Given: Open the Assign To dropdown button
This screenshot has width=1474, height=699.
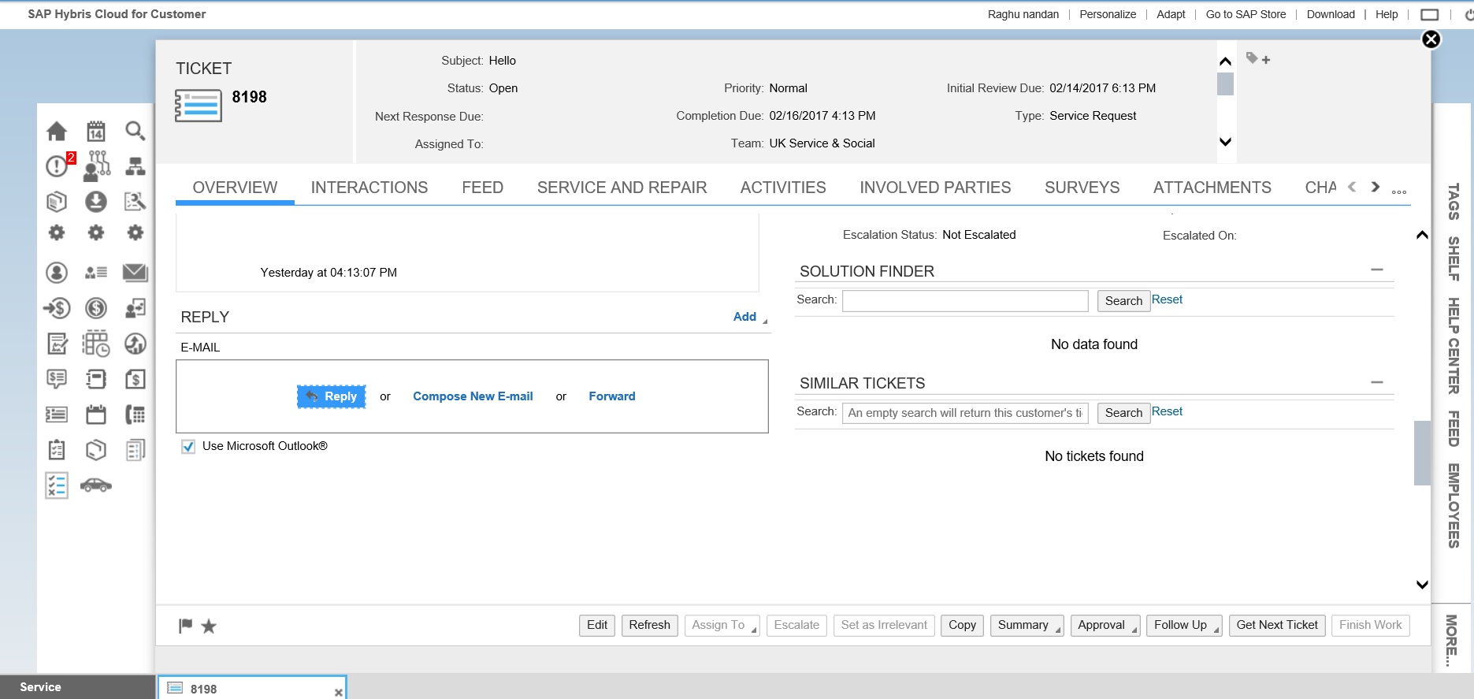Looking at the screenshot, I should [x=722, y=625].
